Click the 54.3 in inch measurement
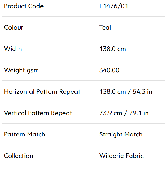The image size is (168, 175). (143, 92)
